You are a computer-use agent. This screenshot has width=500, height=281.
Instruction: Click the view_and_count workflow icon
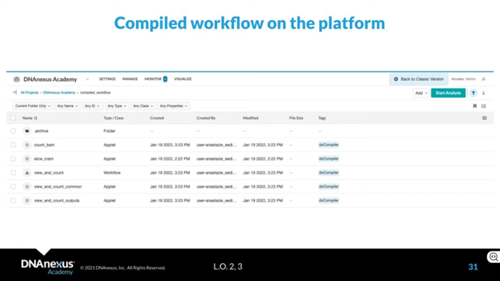(27, 173)
